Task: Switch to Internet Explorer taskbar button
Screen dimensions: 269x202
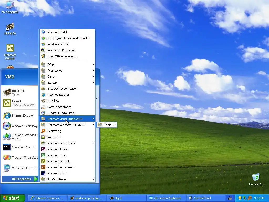Action: (47, 198)
